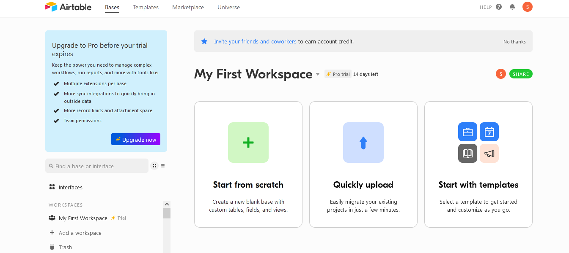Image resolution: width=569 pixels, height=253 pixels.
Task: Click the green plus Start from scratch icon
Action: tap(248, 143)
